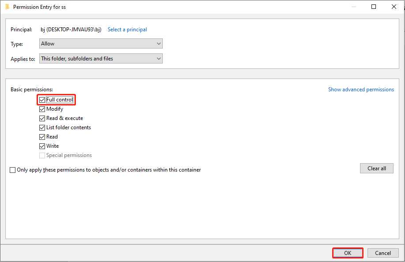The width and height of the screenshot is (405, 262).
Task: Toggle the Write permission checkbox
Action: (42, 146)
